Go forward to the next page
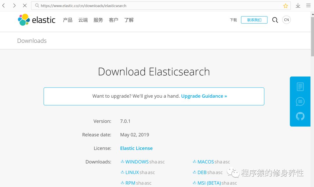The image size is (314, 187). click(x=14, y=6)
